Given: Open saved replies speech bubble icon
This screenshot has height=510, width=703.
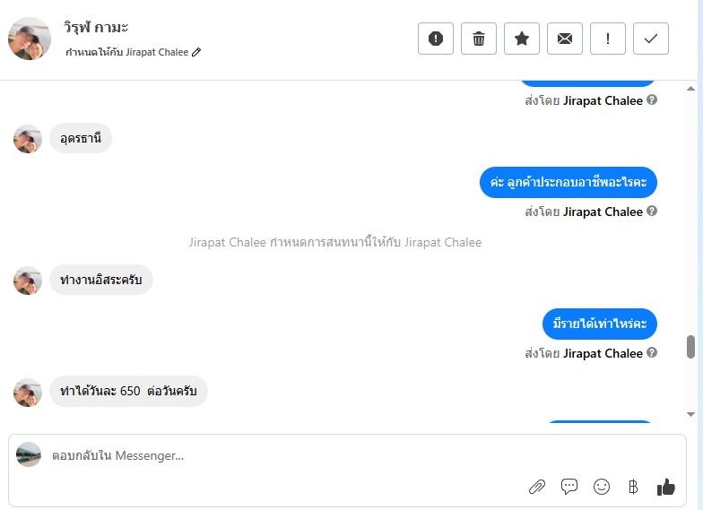Looking at the screenshot, I should pos(568,486).
